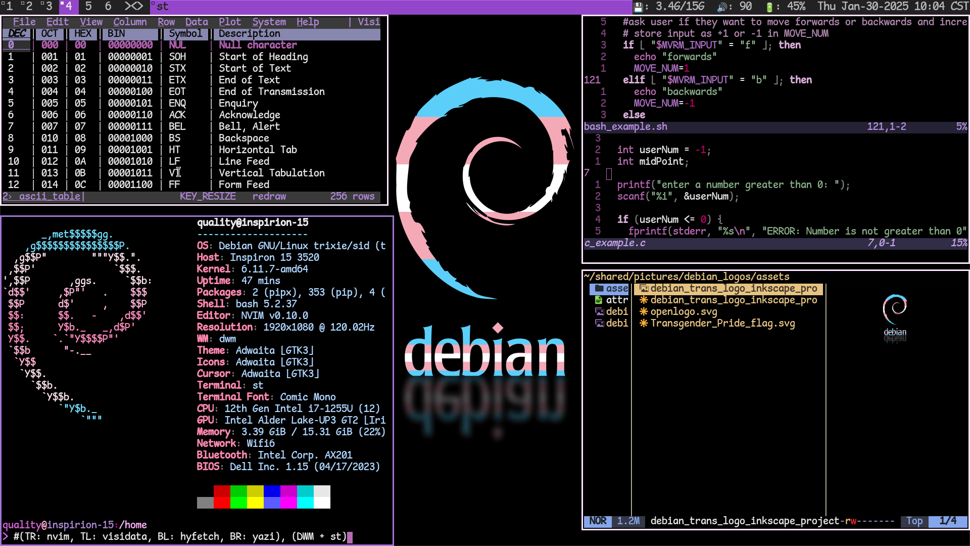970x546 pixels.
Task: Select the Symbol column header
Action: tap(185, 33)
